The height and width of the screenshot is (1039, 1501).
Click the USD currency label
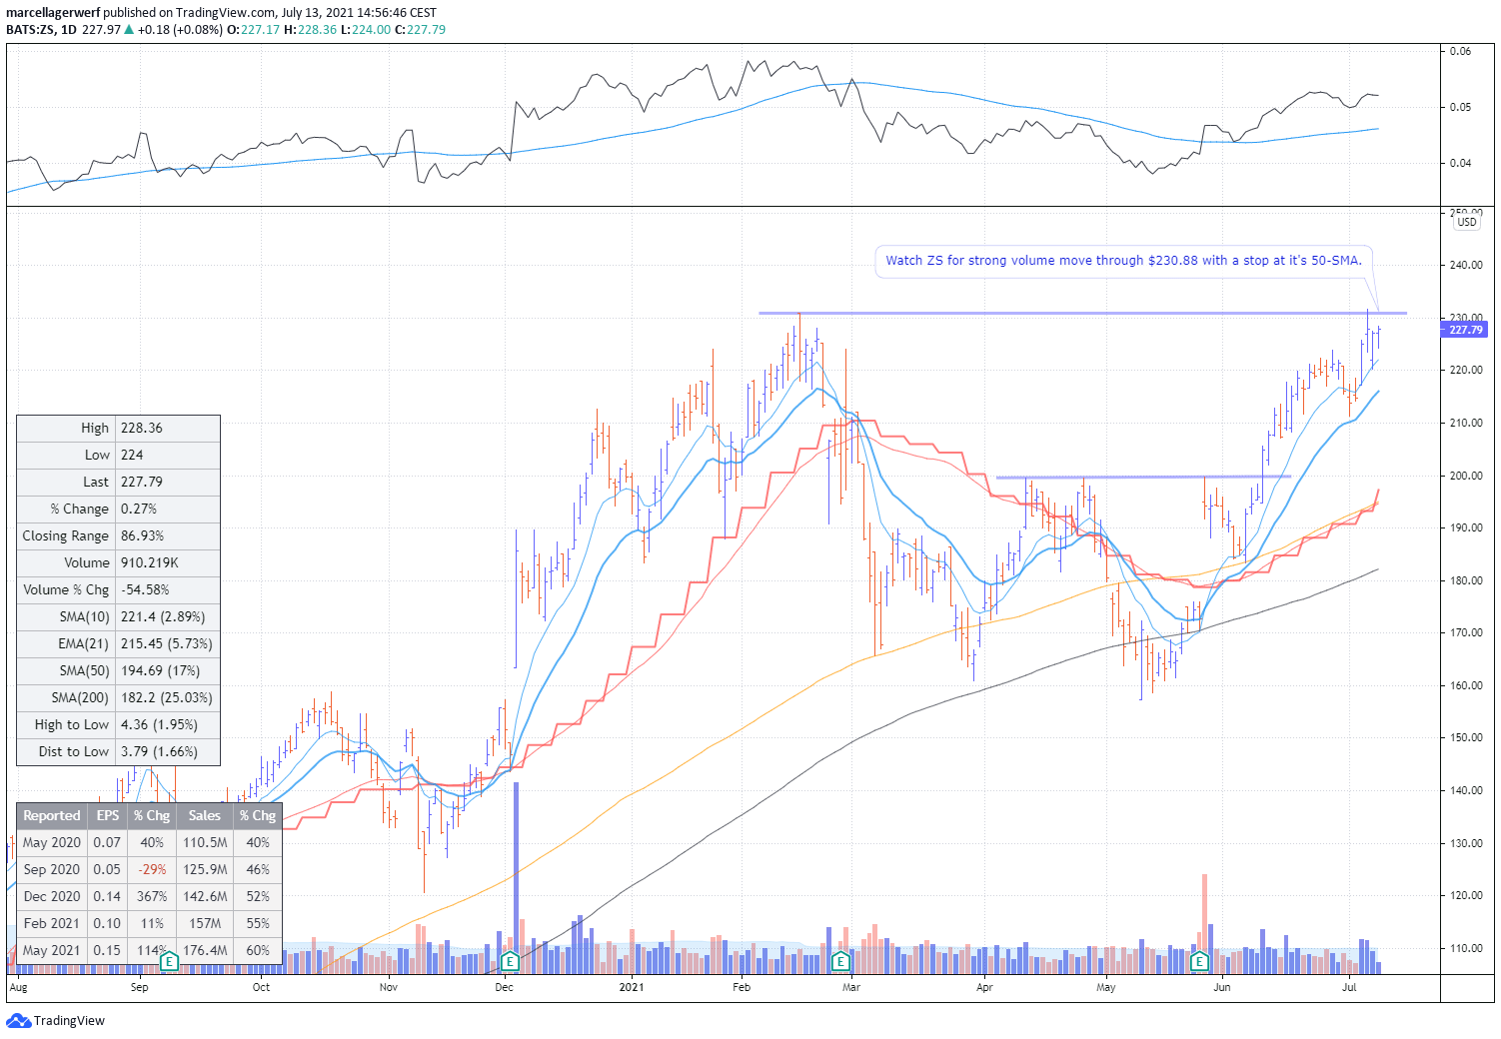click(1466, 222)
